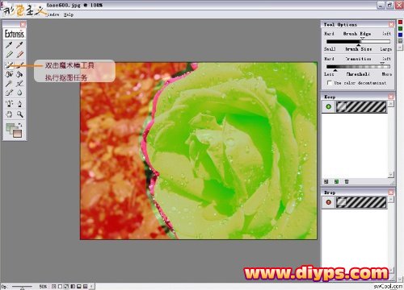404x290 pixels.
Task: Select the green Keep eyedropper tool
Action: click(9, 45)
